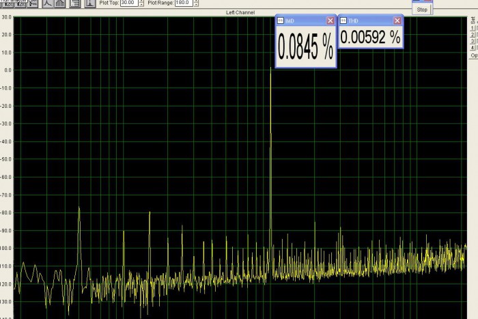Select the line plot style icon
Screen dimensions: 478x319
coord(48,3)
